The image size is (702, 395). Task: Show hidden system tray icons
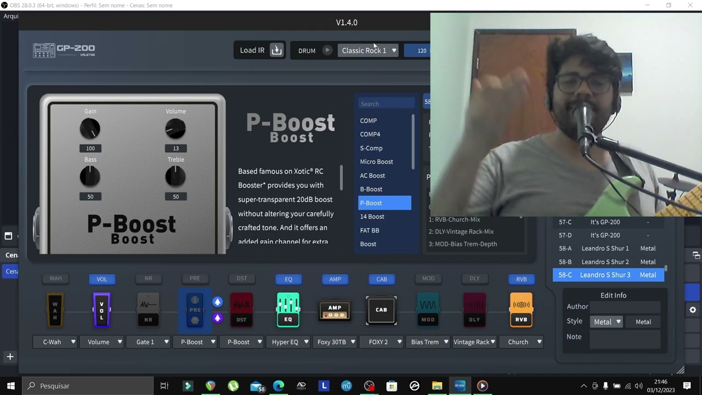coord(584,386)
